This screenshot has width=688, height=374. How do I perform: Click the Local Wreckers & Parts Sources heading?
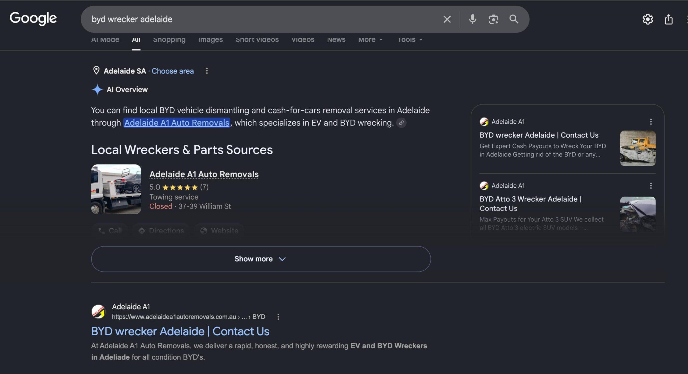(182, 150)
